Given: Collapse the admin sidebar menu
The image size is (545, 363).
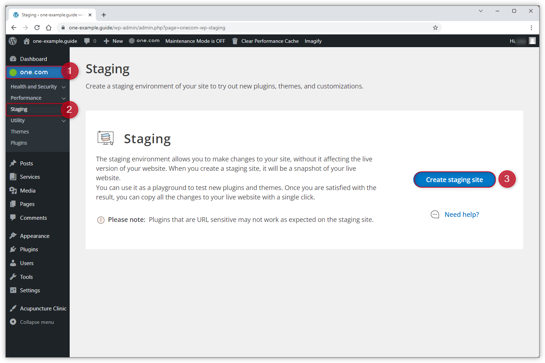Looking at the screenshot, I should tap(13, 322).
